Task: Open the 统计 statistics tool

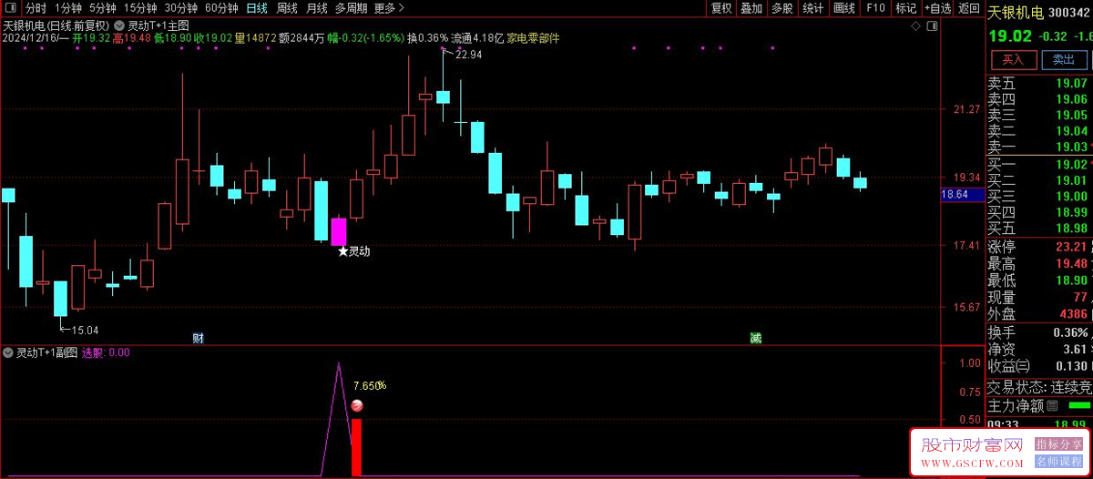Action: click(813, 8)
